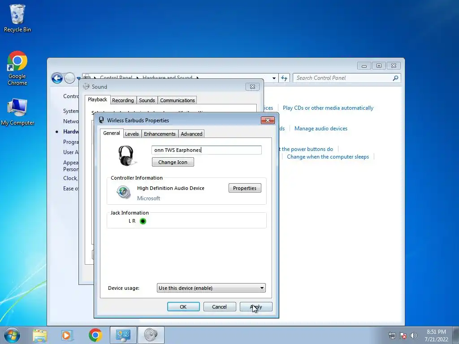
Task: Click the Control Panel forward arrow button
Action: [x=69, y=78]
